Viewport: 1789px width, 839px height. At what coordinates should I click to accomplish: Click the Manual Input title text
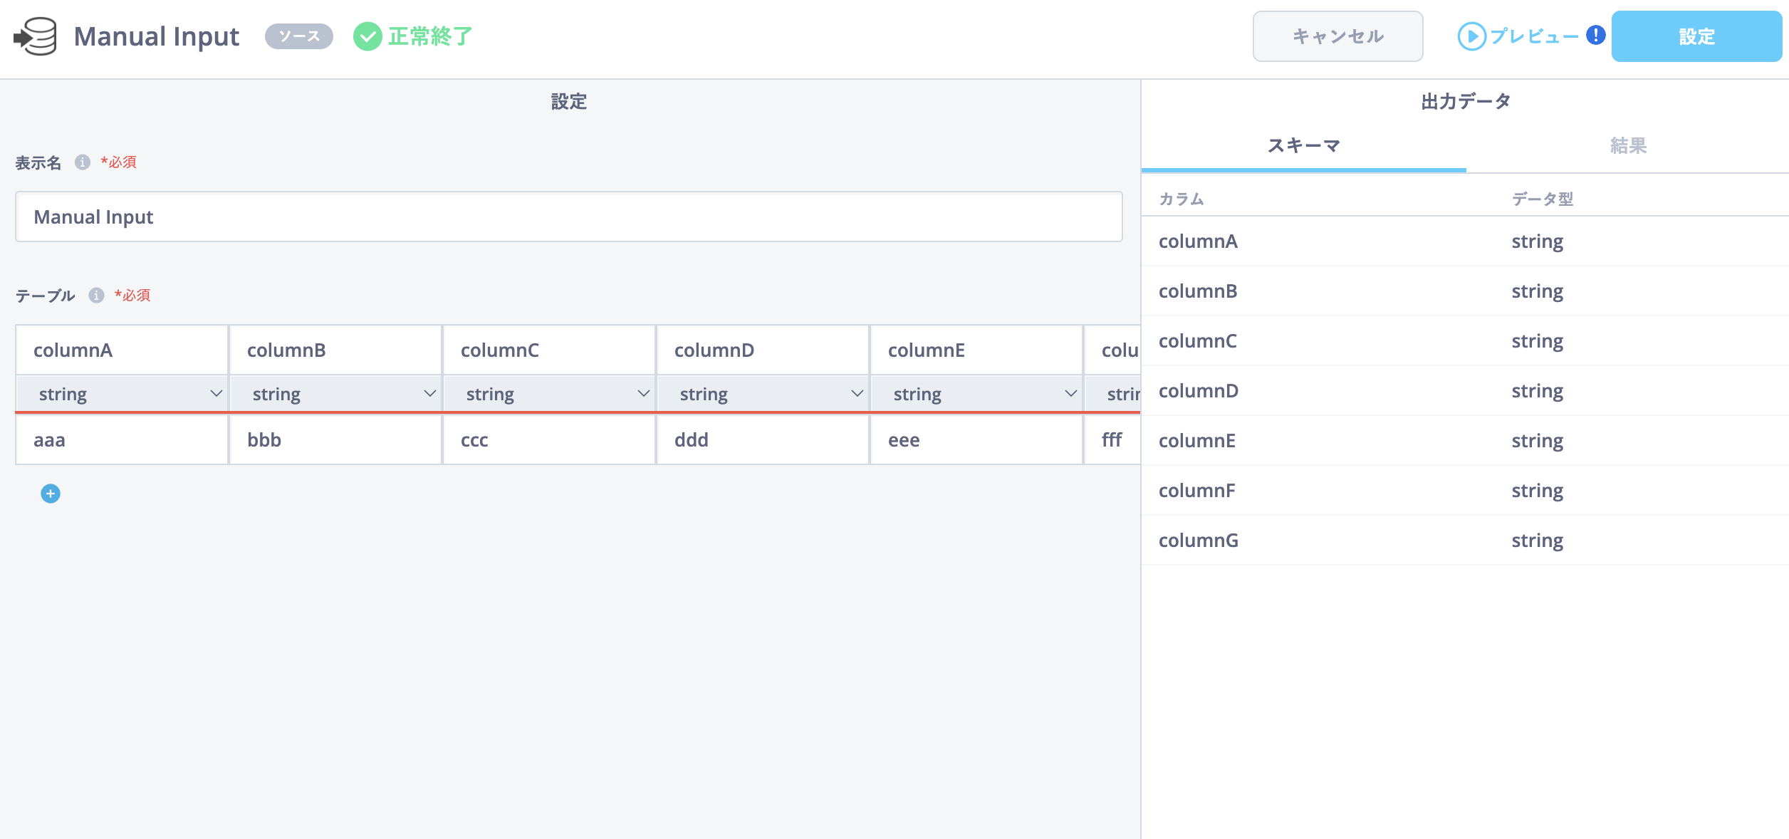(157, 36)
